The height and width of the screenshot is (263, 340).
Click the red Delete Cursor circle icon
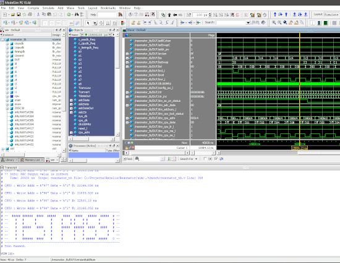click(x=133, y=148)
